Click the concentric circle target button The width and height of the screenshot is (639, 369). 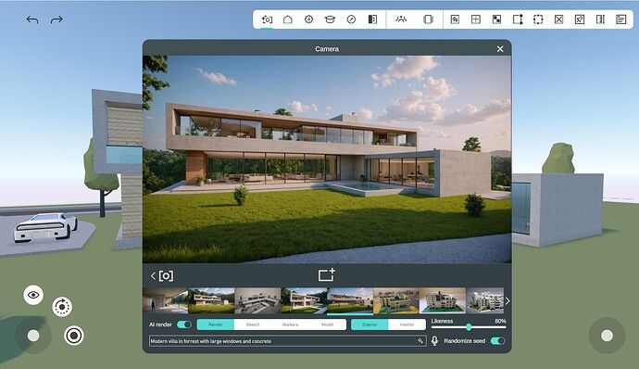(x=74, y=336)
